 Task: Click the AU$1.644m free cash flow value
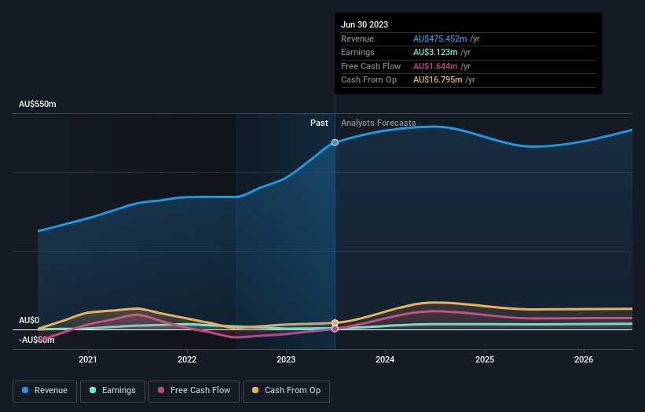click(435, 66)
